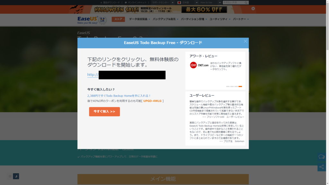Click the list icon near the moon toggle
This screenshot has width=329, height=185.
10,176
